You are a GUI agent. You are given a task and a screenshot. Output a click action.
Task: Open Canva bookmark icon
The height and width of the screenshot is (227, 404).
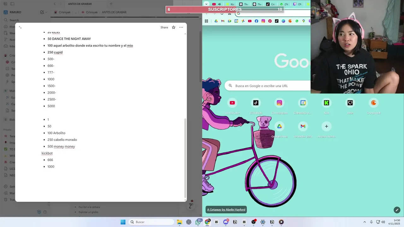283,21
